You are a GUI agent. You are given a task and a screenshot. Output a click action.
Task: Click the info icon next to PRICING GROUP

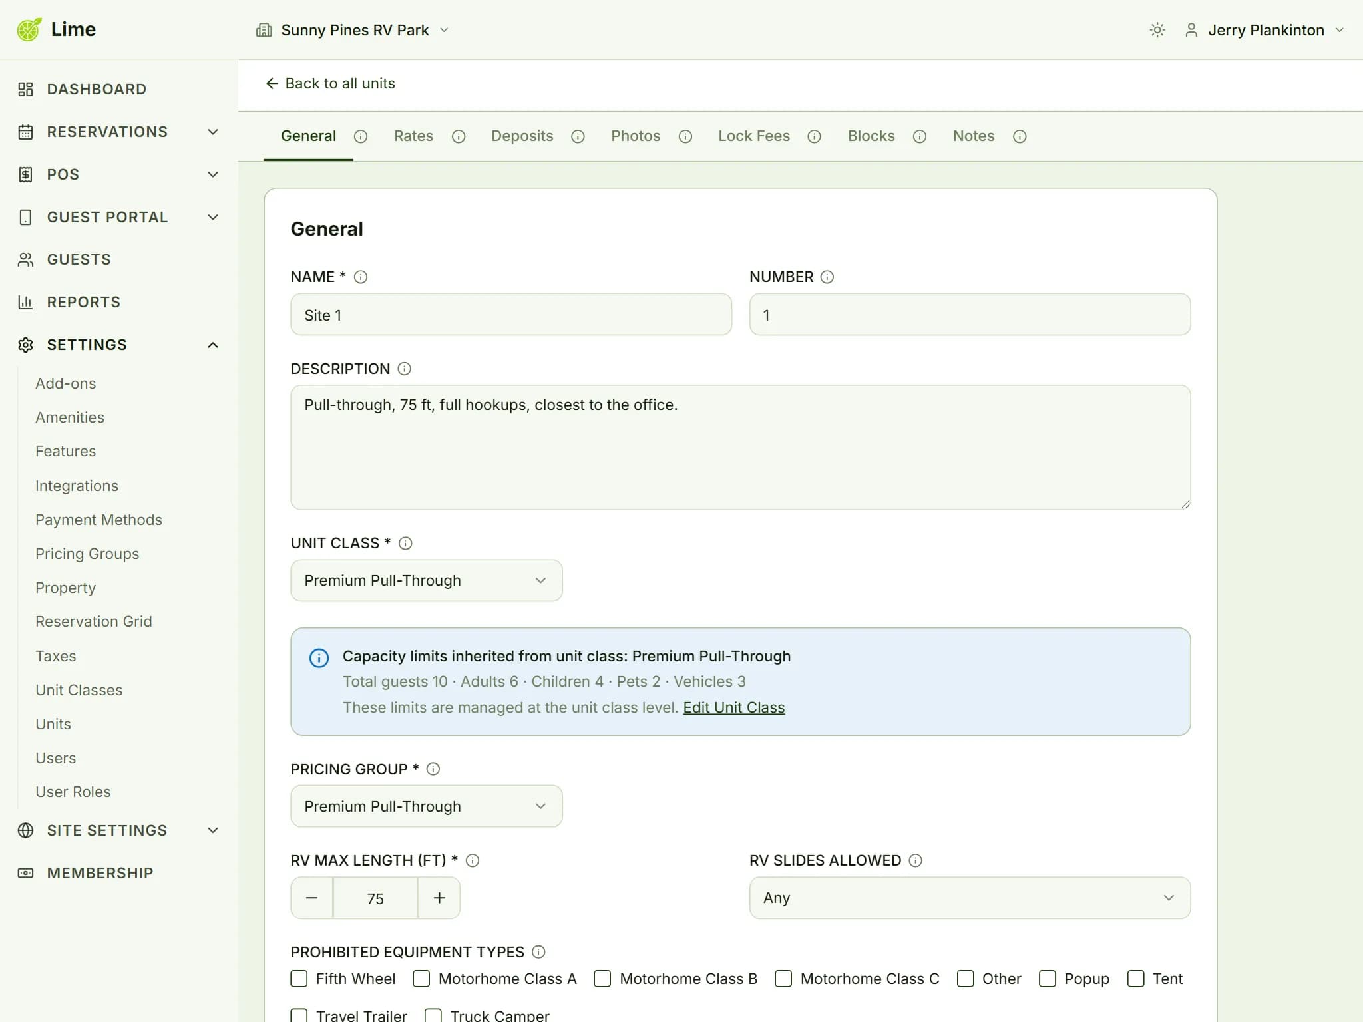pyautogui.click(x=433, y=769)
